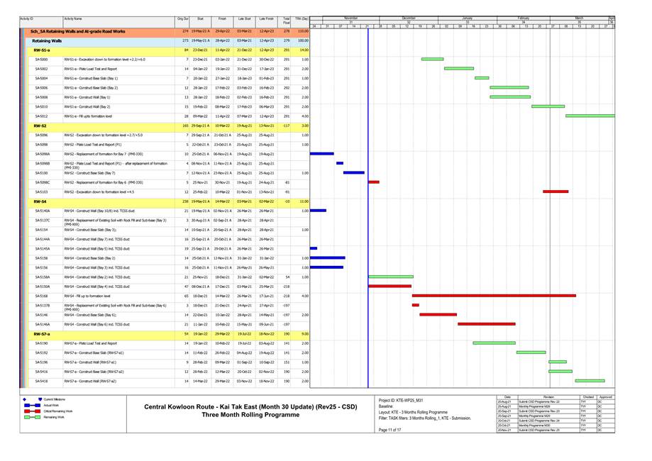Screen dimensions: 652x461
Task: Click the Total Float column header
Action: point(286,20)
